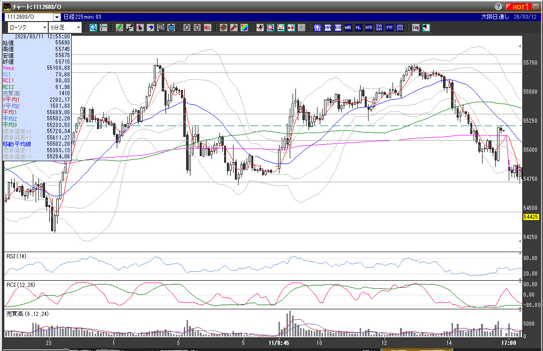Select the eraser tool in toolbar

[150, 28]
